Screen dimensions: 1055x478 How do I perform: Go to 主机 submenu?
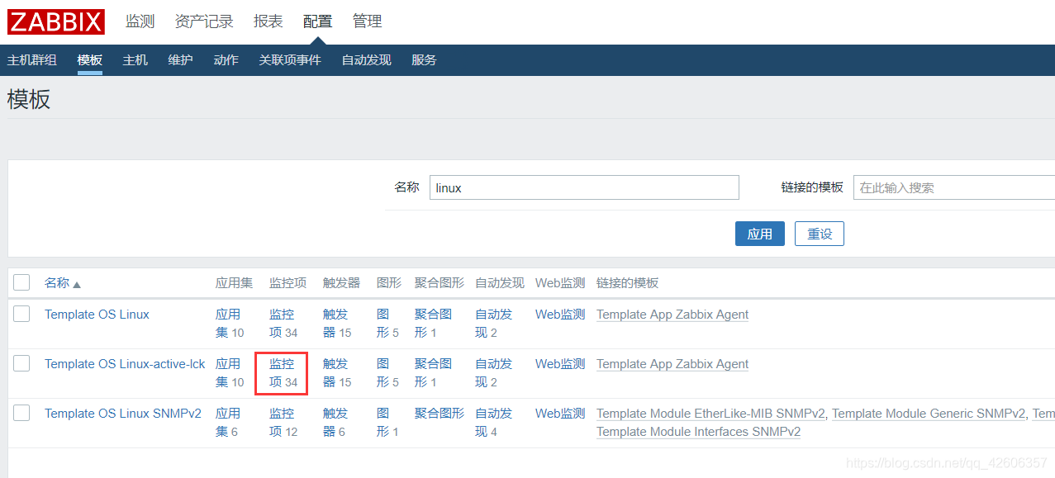[135, 60]
